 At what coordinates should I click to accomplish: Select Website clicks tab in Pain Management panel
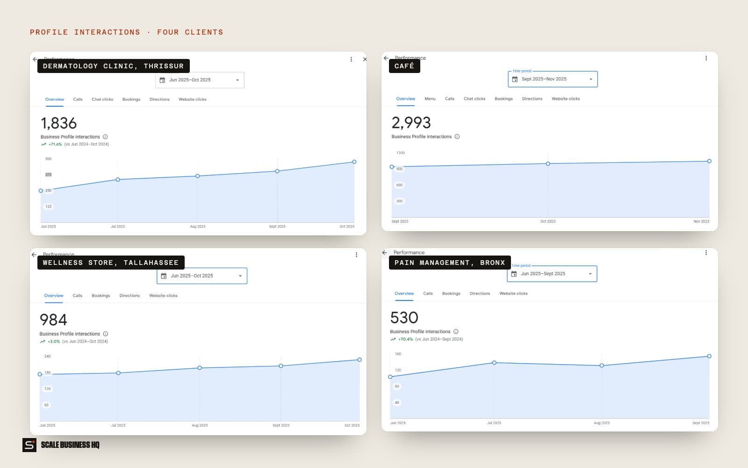pyautogui.click(x=513, y=294)
